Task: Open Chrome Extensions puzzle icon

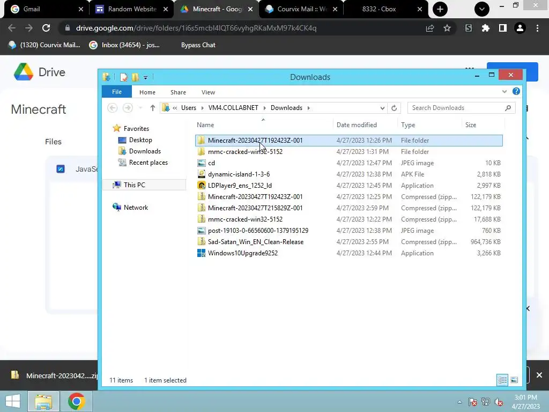Action: point(485,28)
